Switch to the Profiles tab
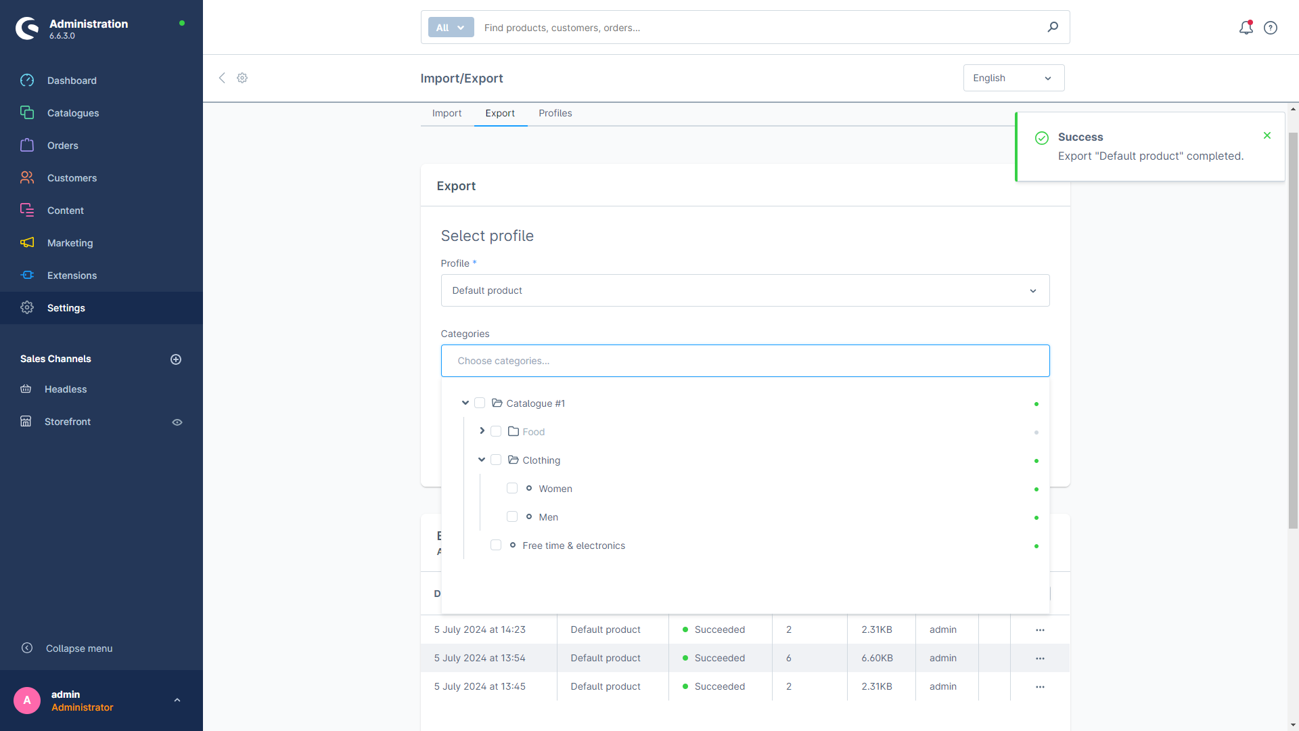The image size is (1299, 731). click(555, 113)
